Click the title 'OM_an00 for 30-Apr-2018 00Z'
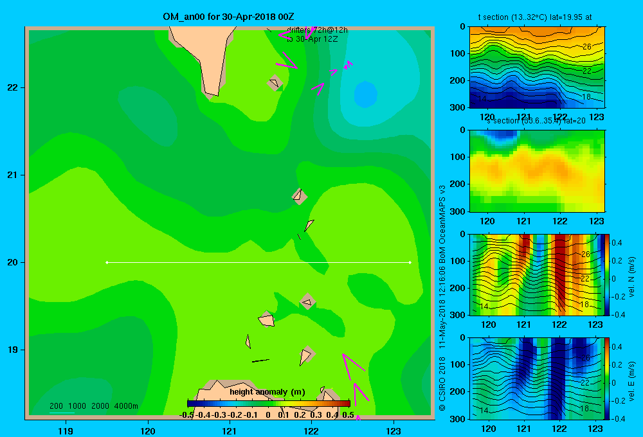This screenshot has width=643, height=437. click(x=228, y=17)
